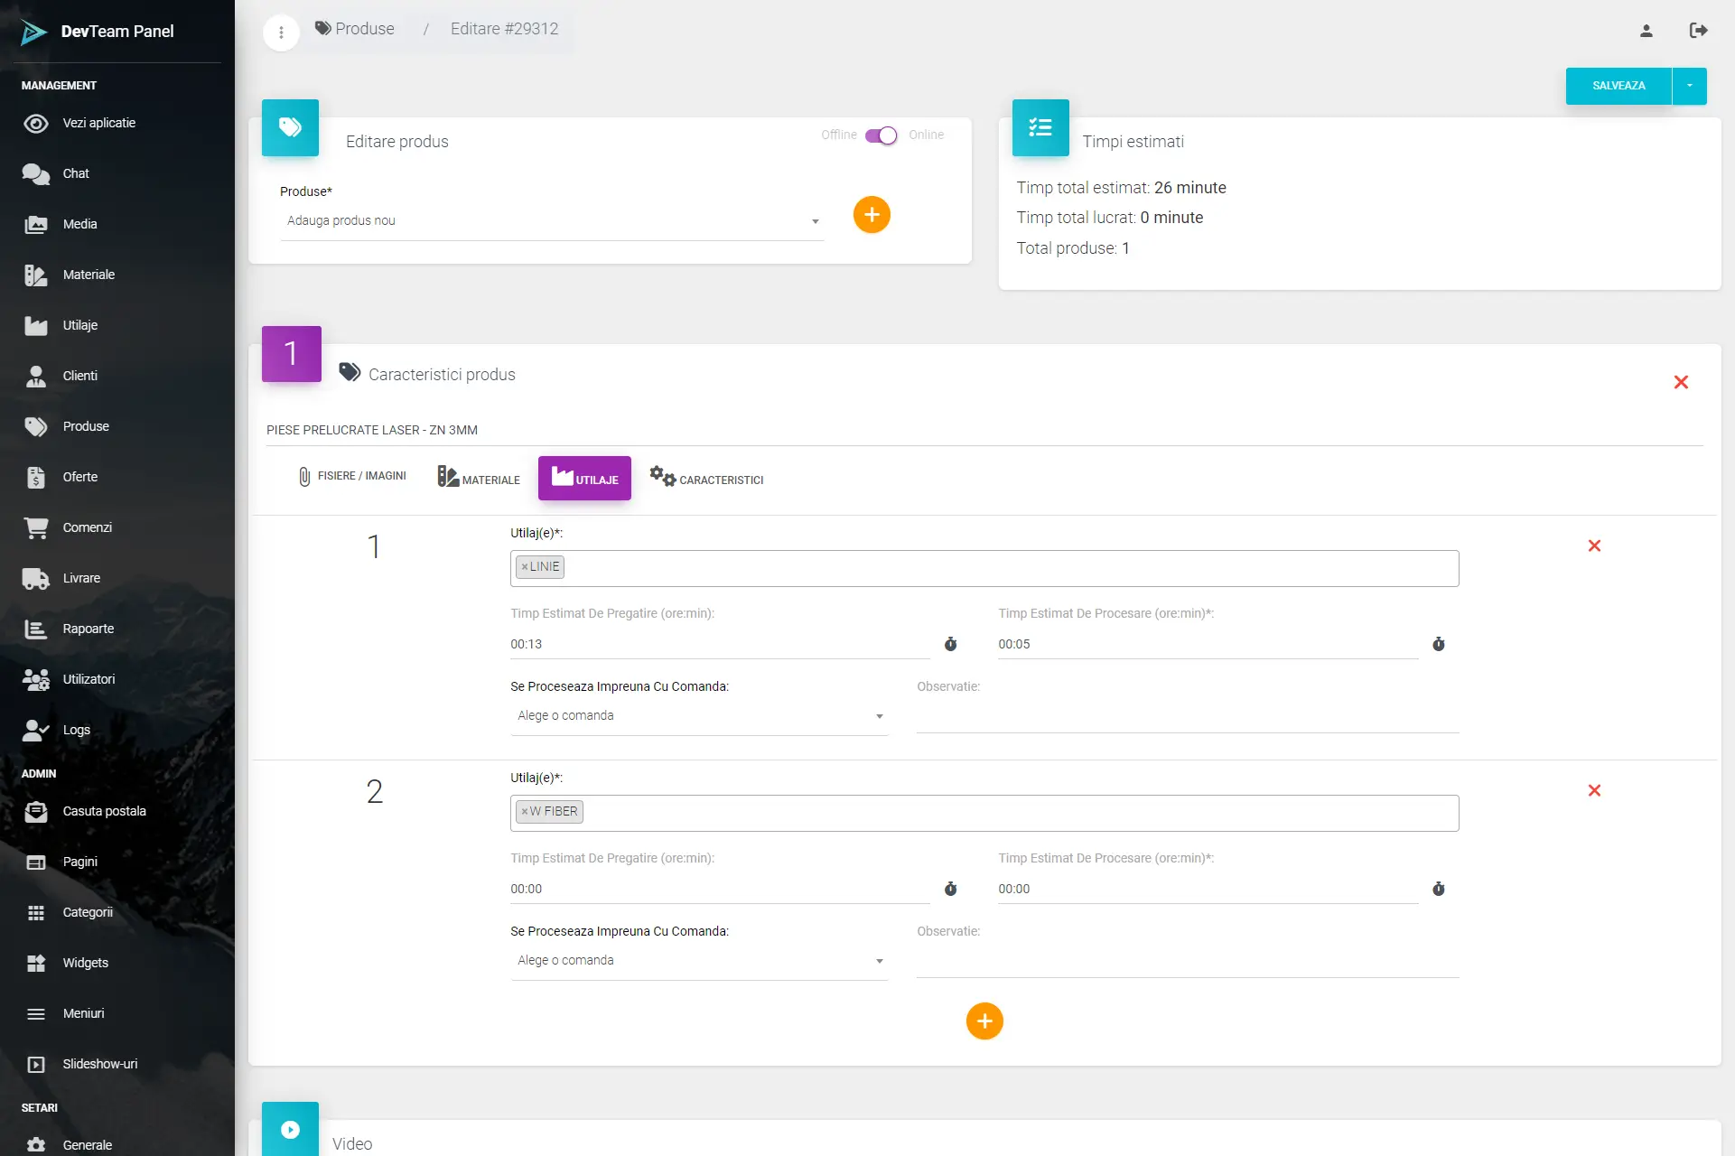1735x1156 pixels.
Task: Add another utilaj with bottom orange plus
Action: (984, 1021)
